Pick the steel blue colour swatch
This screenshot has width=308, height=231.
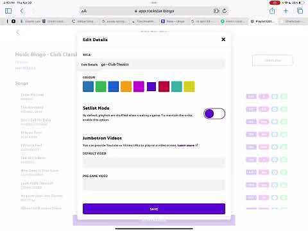point(88,87)
